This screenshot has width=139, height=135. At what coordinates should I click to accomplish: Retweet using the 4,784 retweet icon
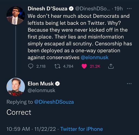[57, 66]
